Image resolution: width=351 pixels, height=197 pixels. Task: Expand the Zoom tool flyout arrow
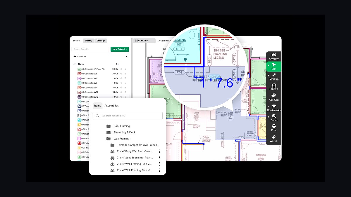269,117
